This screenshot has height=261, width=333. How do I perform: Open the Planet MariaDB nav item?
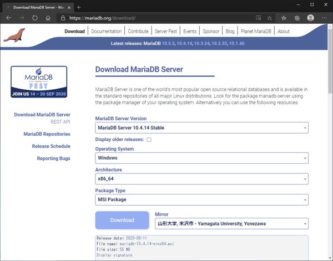pyautogui.click(x=256, y=32)
